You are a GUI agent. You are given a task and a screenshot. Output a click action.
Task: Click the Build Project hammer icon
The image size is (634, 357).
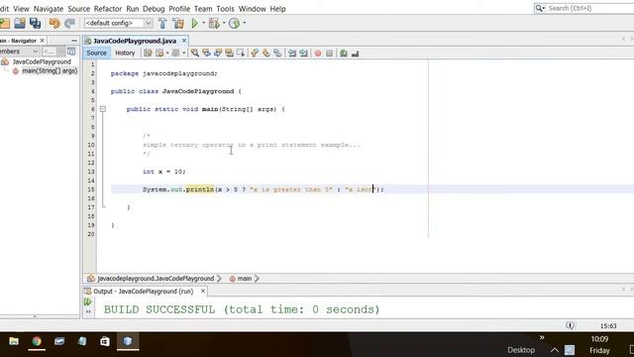click(162, 23)
